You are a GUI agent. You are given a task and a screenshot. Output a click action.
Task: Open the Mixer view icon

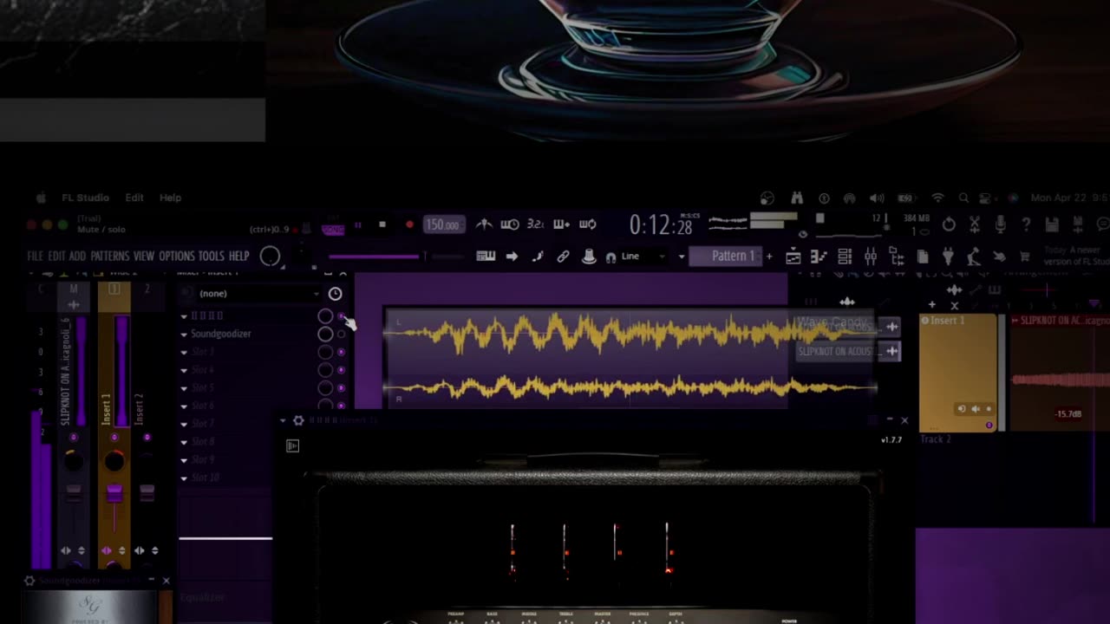871,257
